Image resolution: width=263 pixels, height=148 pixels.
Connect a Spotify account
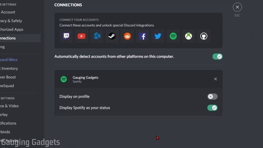(173, 36)
